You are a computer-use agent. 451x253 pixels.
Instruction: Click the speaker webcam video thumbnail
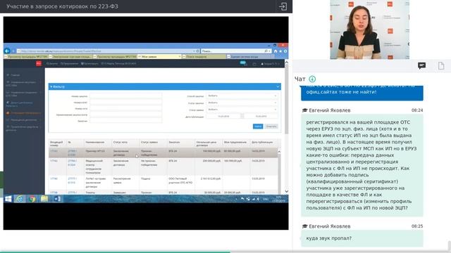[369, 30]
